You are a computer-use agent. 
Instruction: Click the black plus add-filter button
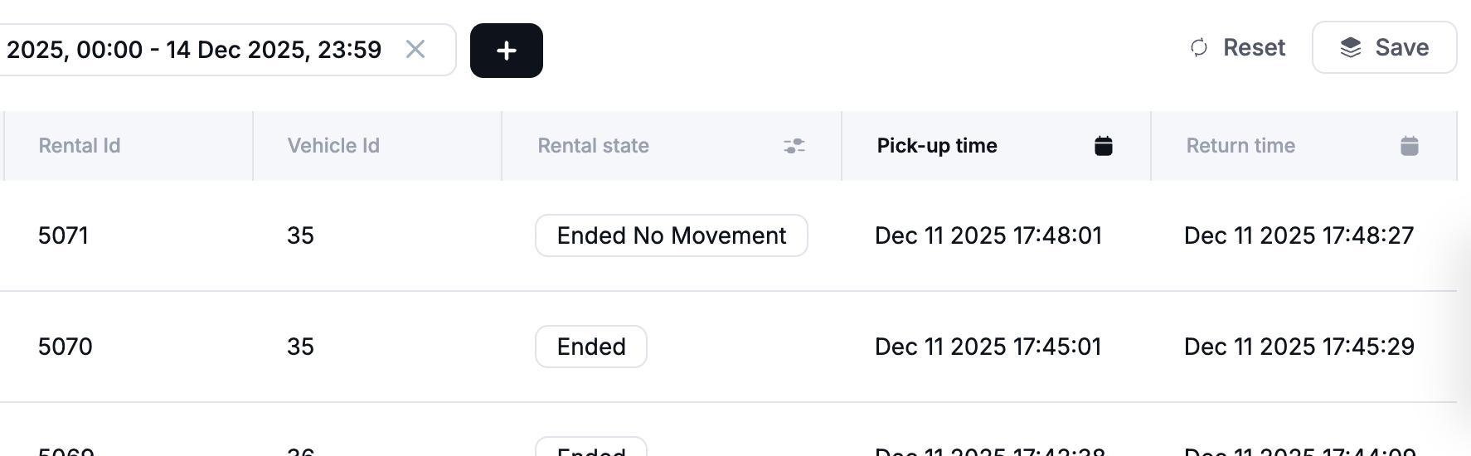(x=506, y=51)
